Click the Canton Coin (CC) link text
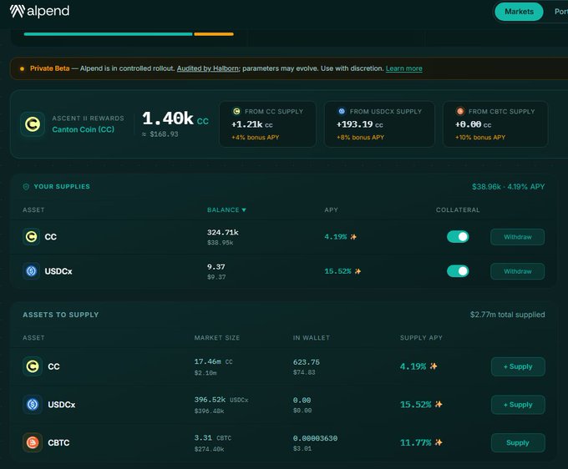This screenshot has height=469, width=568. (x=83, y=129)
